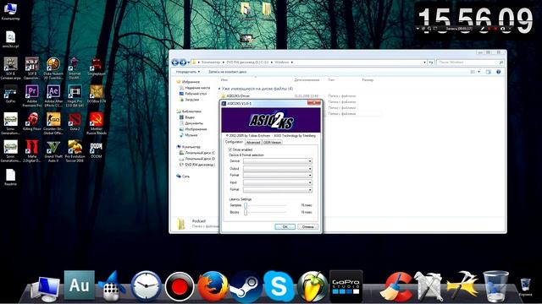542x304 pixels.
Task: Open the Format dropdown under Input
Action: click(278, 189)
